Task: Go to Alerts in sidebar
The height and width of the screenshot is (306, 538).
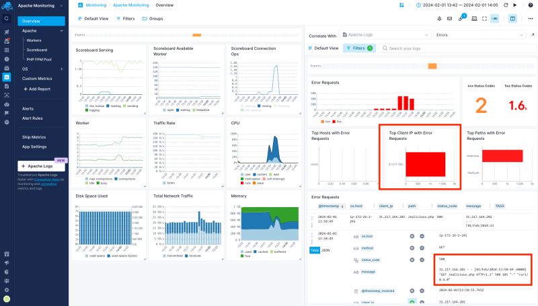Action: [28, 108]
